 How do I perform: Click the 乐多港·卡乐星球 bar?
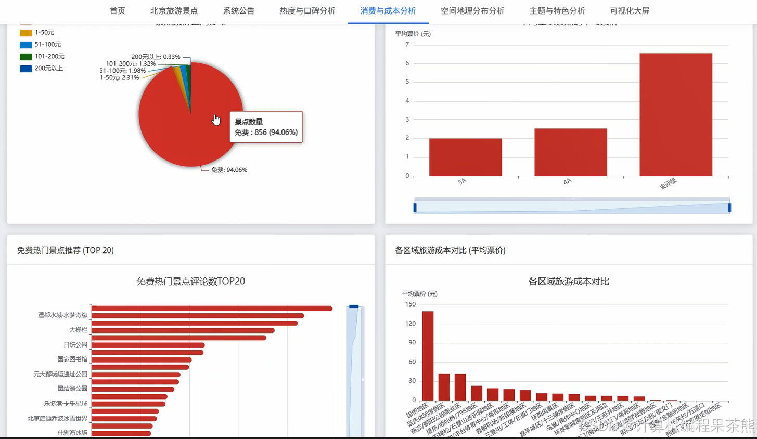(129, 404)
